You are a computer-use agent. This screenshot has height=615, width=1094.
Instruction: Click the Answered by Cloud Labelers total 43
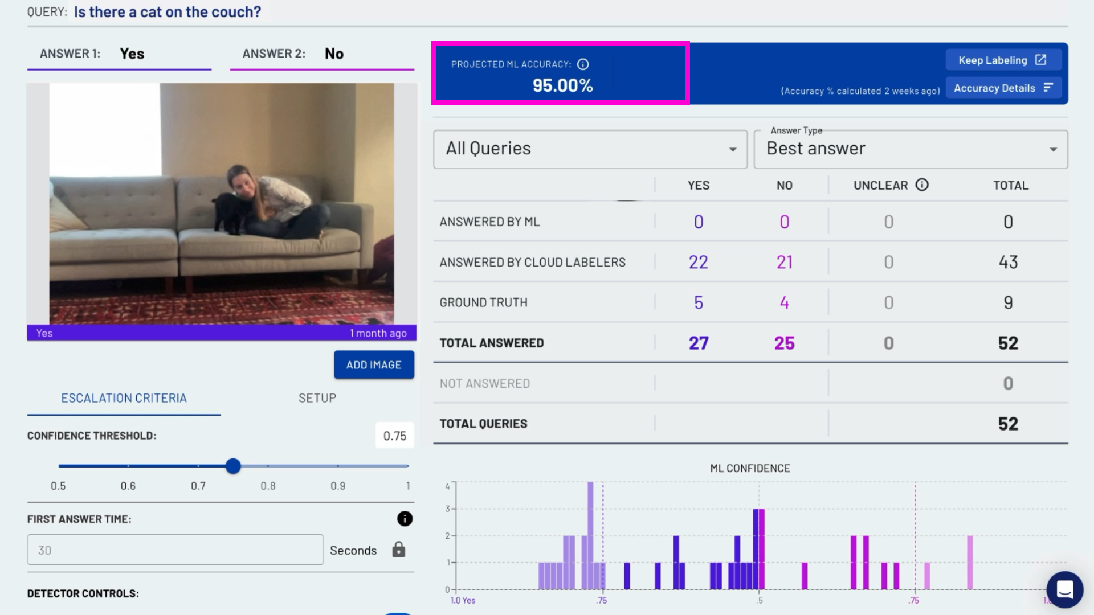[x=1008, y=262]
